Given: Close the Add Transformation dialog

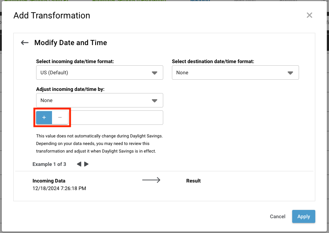Looking at the screenshot, I should [309, 15].
